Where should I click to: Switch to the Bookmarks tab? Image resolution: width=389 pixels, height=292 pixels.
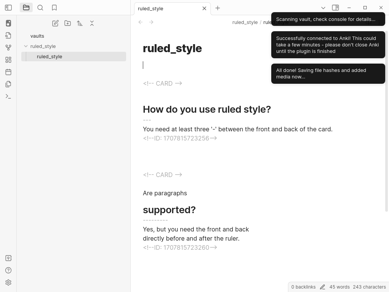54,8
